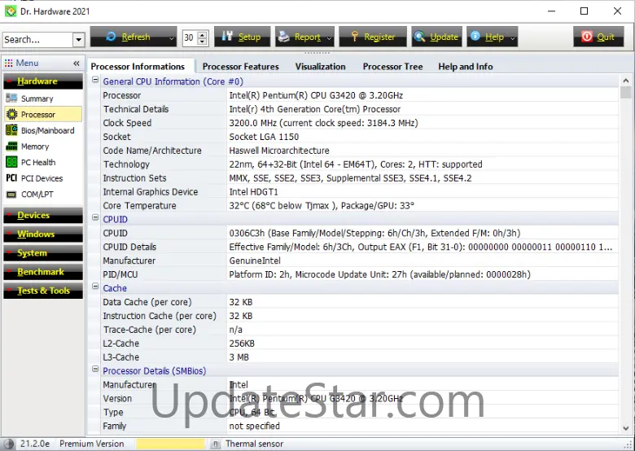Select the Memory module icon
This screenshot has height=451, width=635.
coord(11,147)
